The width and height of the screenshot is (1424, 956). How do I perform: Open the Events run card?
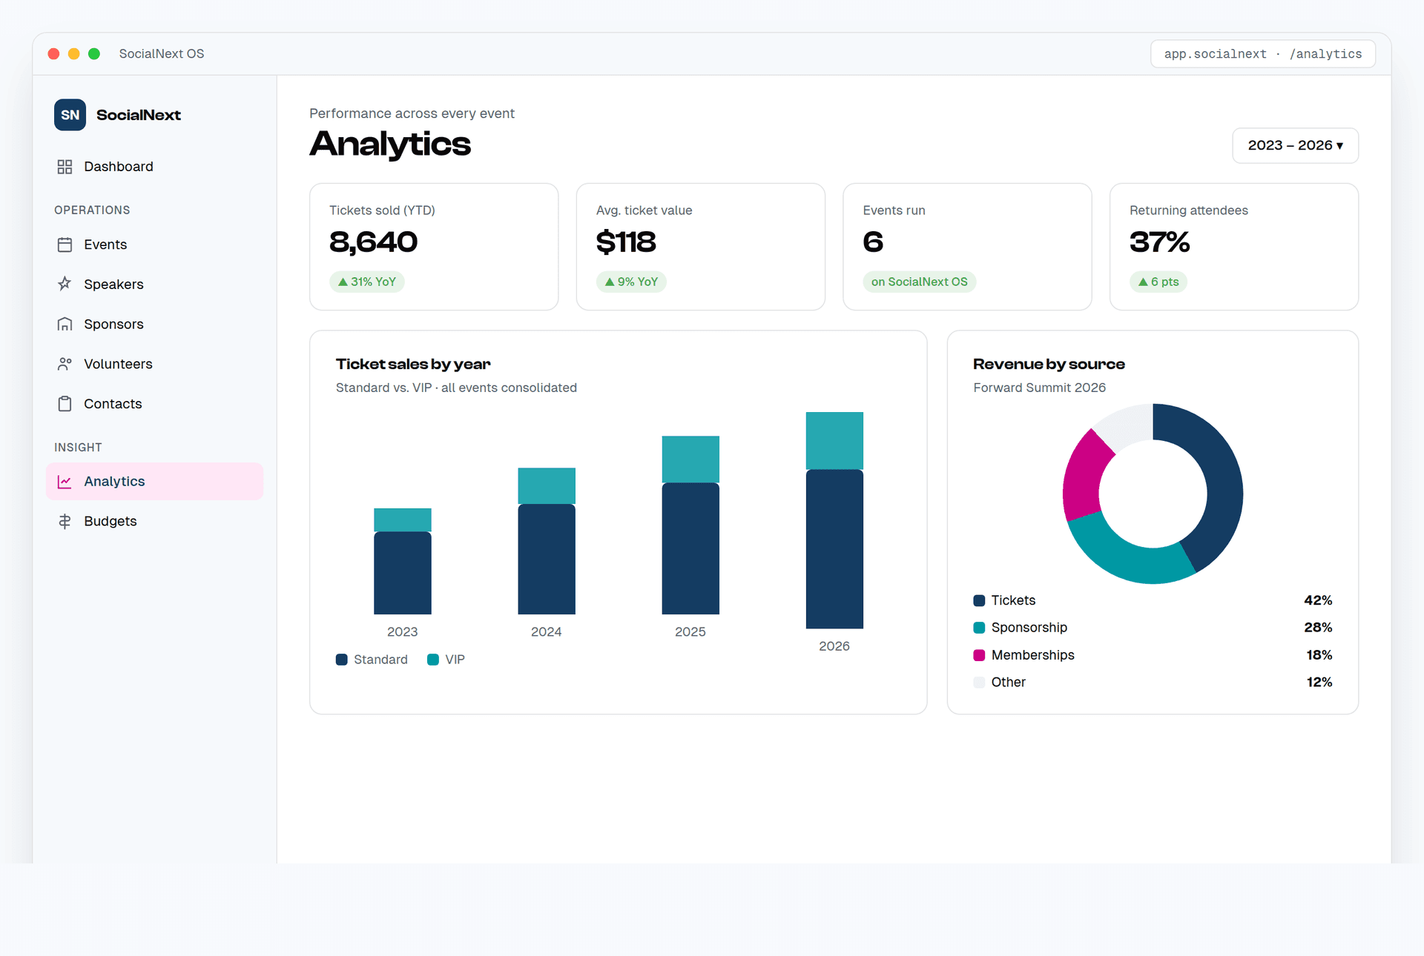coord(967,247)
